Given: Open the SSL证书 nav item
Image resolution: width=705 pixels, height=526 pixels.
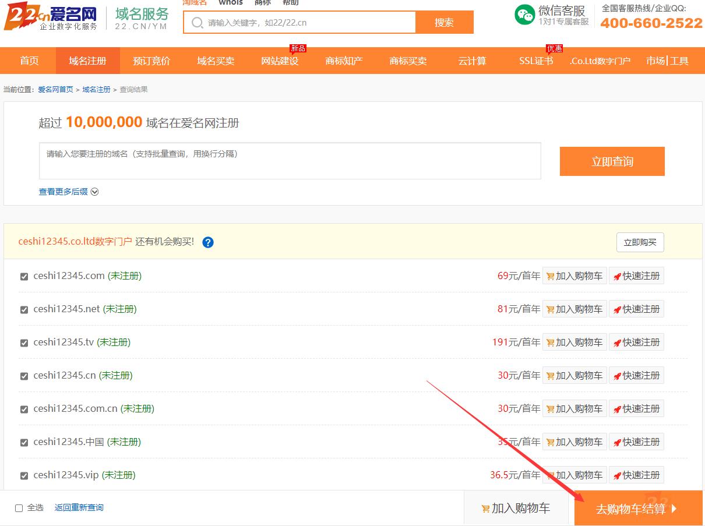Looking at the screenshot, I should point(536,61).
